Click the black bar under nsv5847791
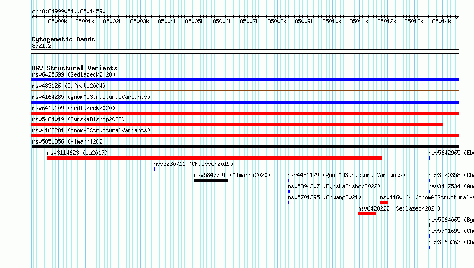474x268 pixels. pyautogui.click(x=211, y=180)
